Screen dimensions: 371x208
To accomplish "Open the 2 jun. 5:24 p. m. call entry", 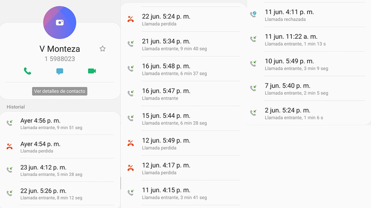I will click(x=307, y=113).
